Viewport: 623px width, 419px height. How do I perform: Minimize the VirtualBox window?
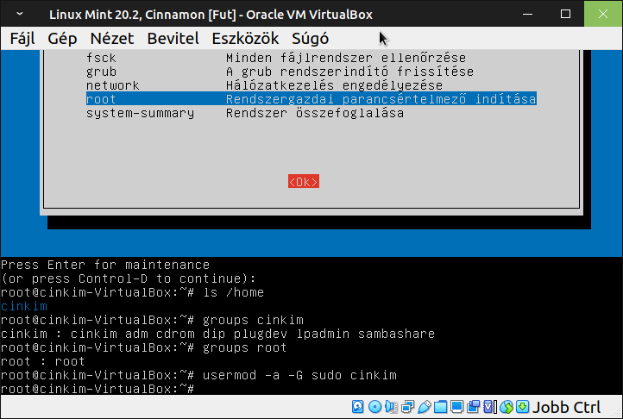[527, 15]
